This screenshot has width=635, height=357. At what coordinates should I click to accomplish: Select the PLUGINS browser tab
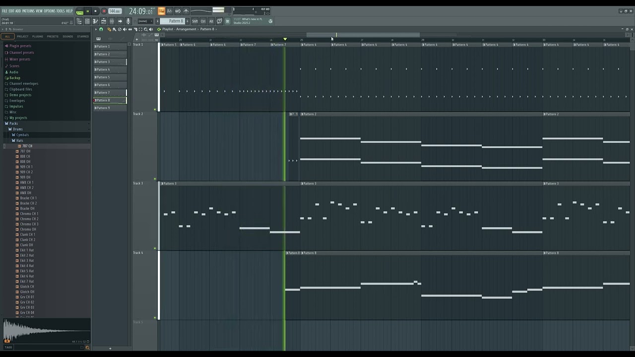click(38, 36)
